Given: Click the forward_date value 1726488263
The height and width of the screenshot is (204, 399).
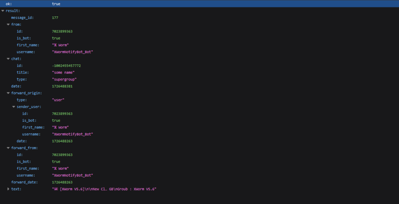Looking at the screenshot, I should pyautogui.click(x=62, y=183).
